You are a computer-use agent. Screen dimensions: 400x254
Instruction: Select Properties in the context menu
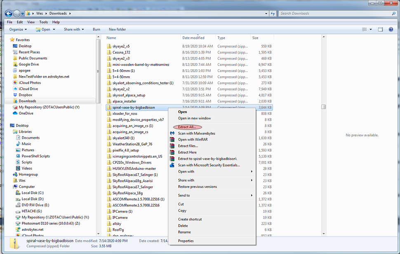186,241
